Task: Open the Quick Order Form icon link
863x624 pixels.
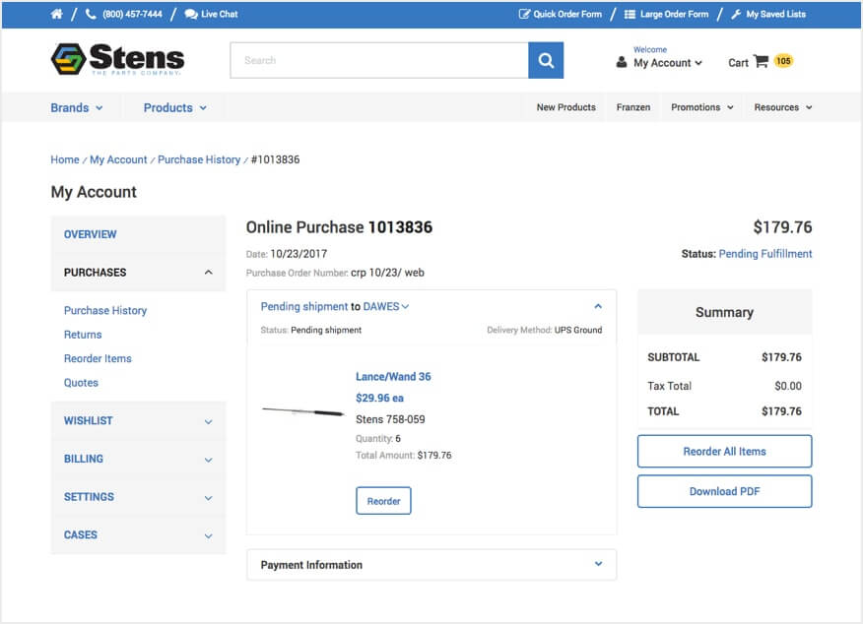Action: point(524,15)
